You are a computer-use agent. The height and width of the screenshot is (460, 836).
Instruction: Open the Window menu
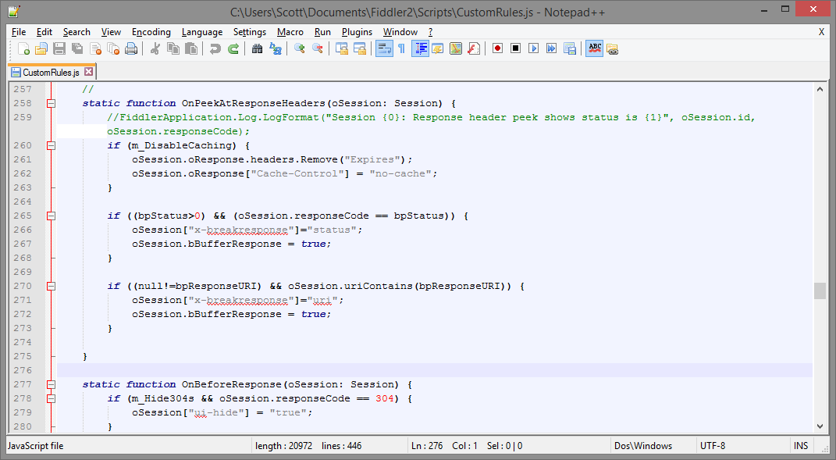click(x=400, y=32)
